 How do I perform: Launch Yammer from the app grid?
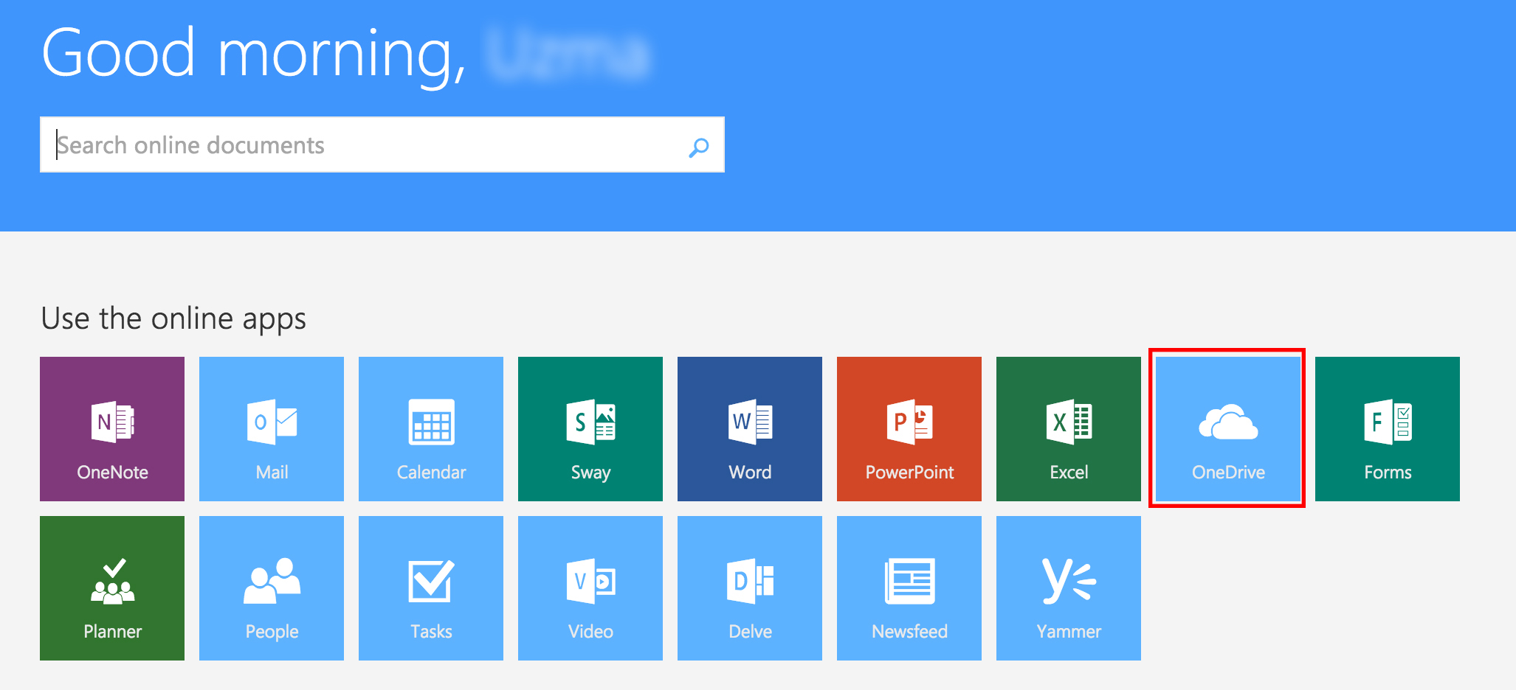1069,588
